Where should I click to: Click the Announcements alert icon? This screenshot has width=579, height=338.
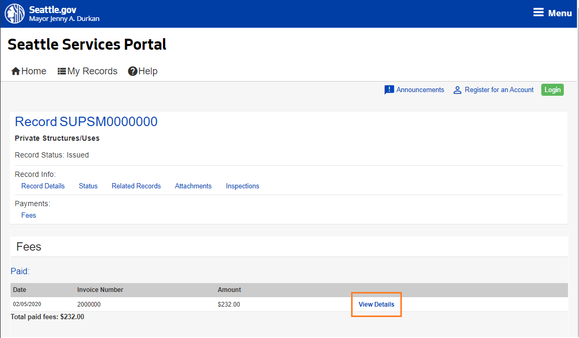tap(389, 90)
